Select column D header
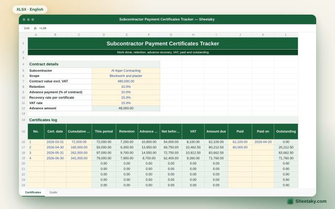This screenshot has height=209, width=335. point(104,35)
